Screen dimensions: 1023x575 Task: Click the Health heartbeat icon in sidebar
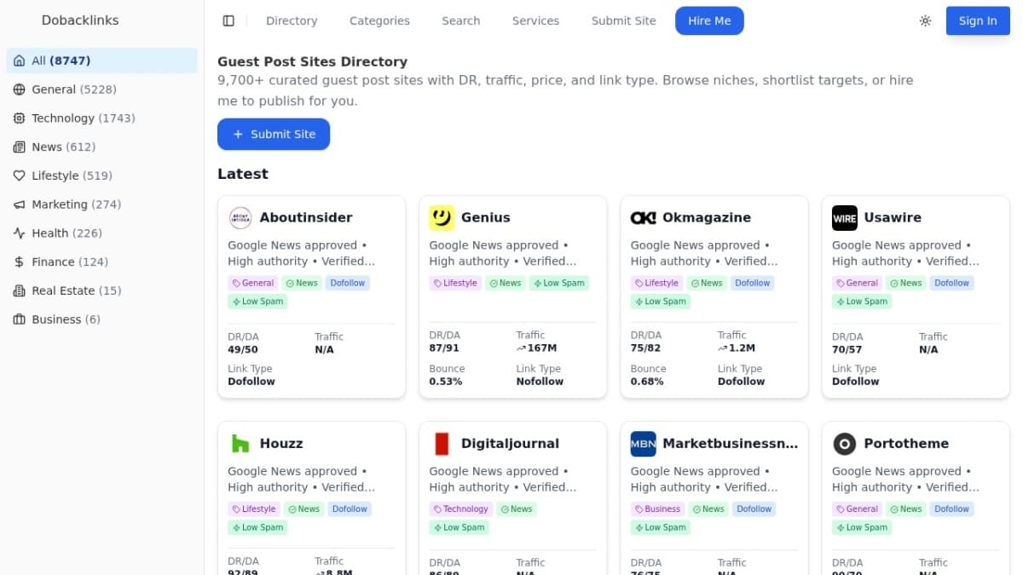19,233
